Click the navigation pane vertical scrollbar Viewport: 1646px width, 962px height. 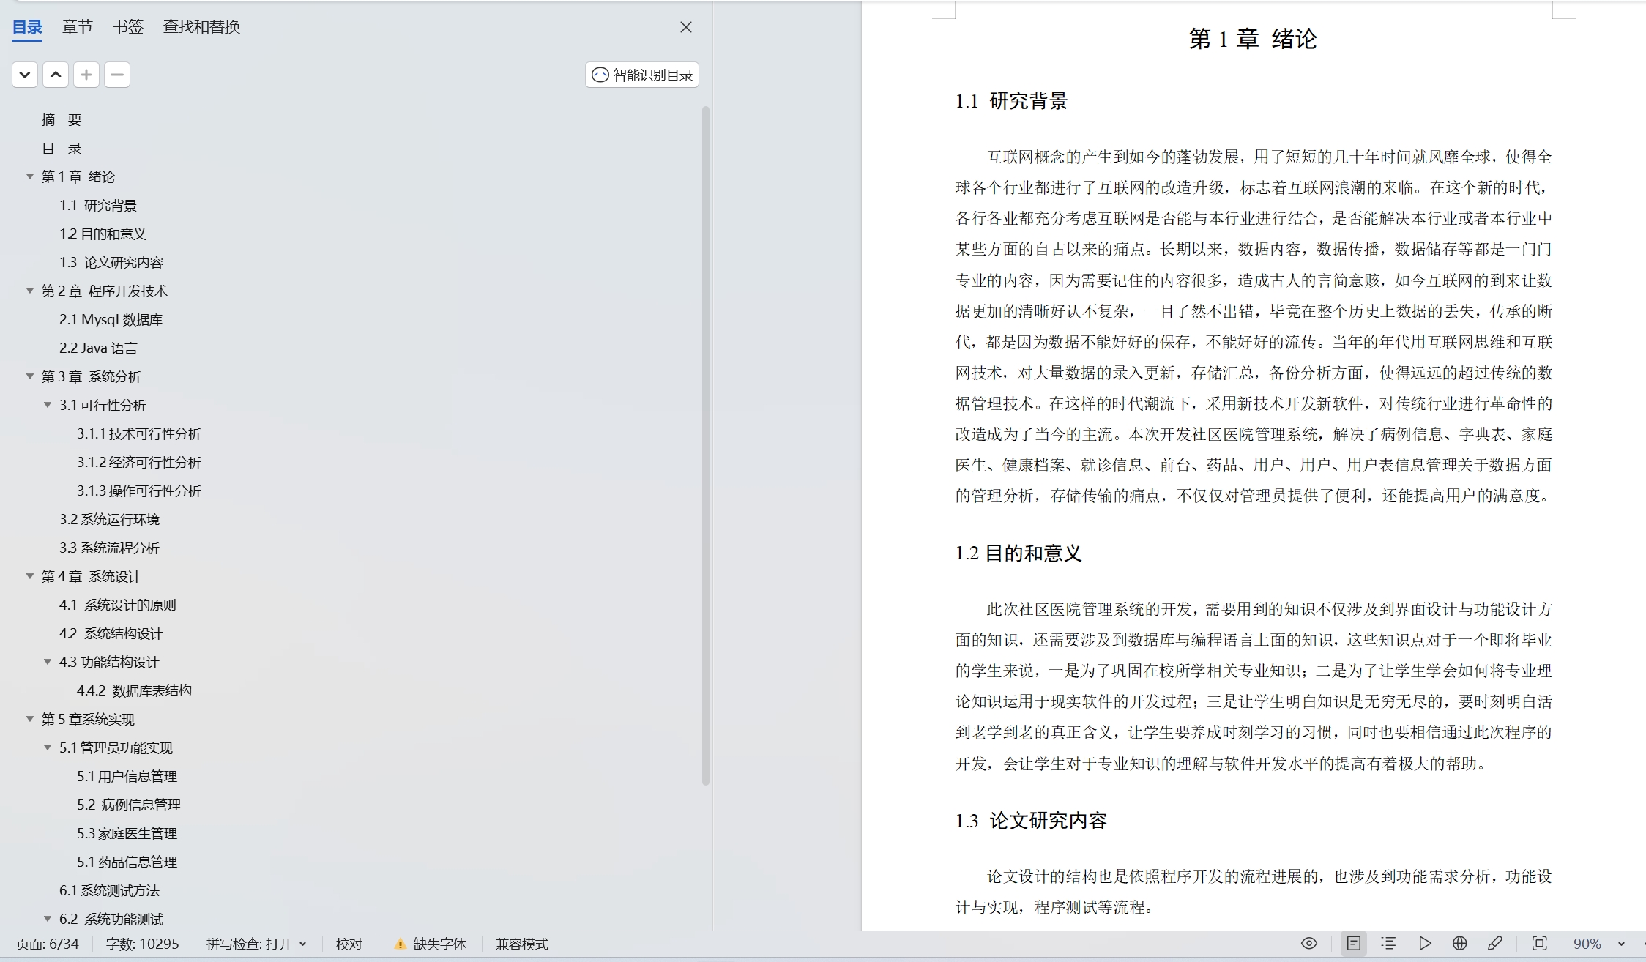coord(706,445)
